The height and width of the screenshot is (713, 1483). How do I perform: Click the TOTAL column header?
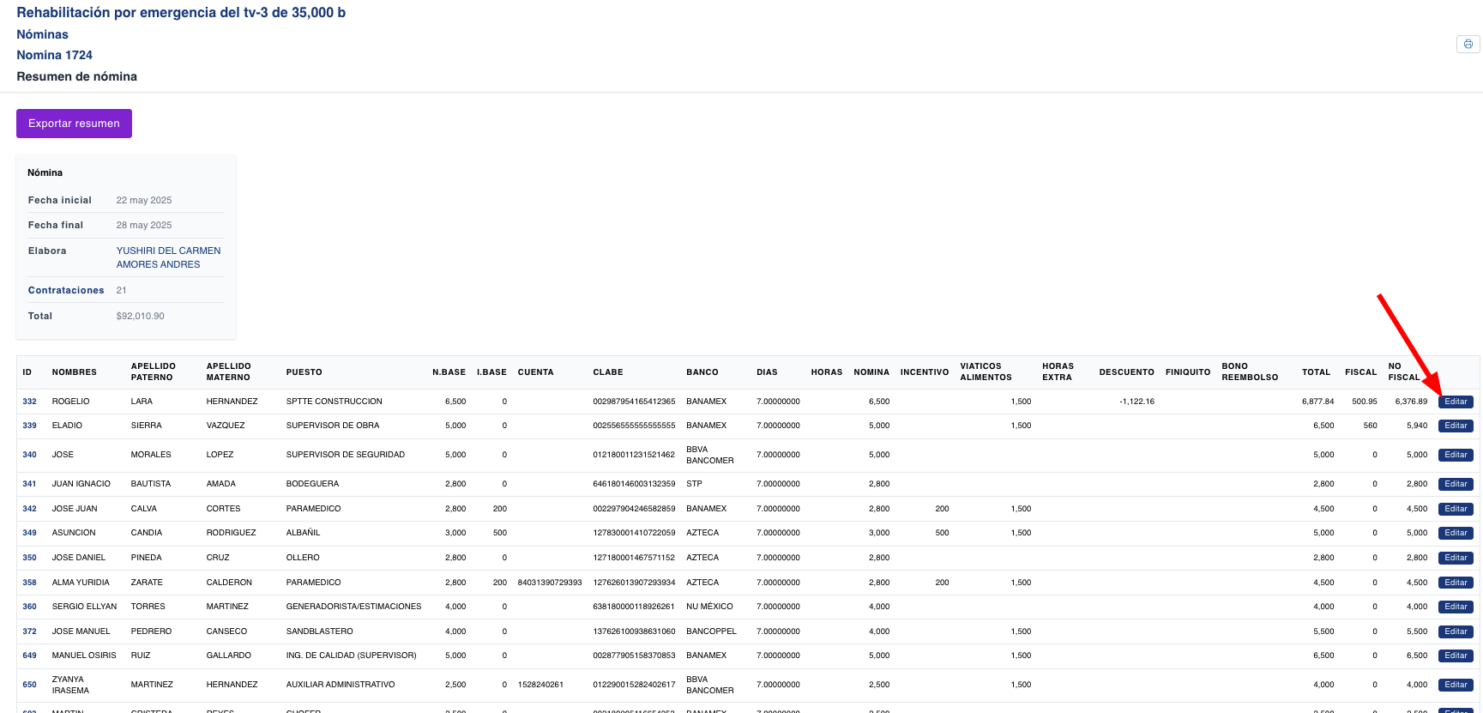click(1315, 372)
